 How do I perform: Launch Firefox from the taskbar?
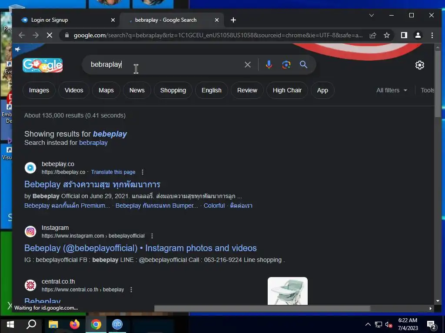tap(75, 324)
